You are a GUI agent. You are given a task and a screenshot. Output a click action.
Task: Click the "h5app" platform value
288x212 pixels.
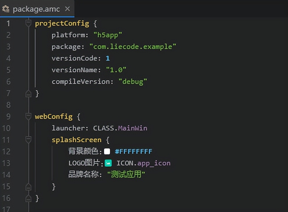[108, 35]
